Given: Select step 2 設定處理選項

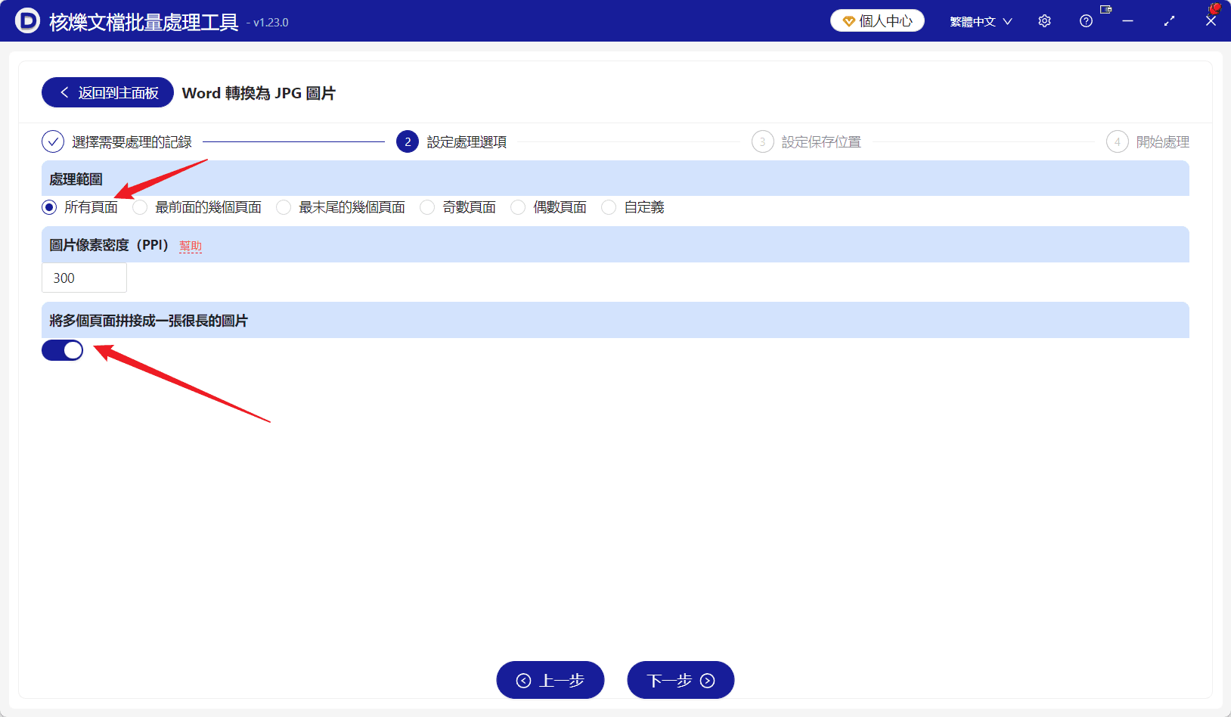Looking at the screenshot, I should click(x=451, y=141).
